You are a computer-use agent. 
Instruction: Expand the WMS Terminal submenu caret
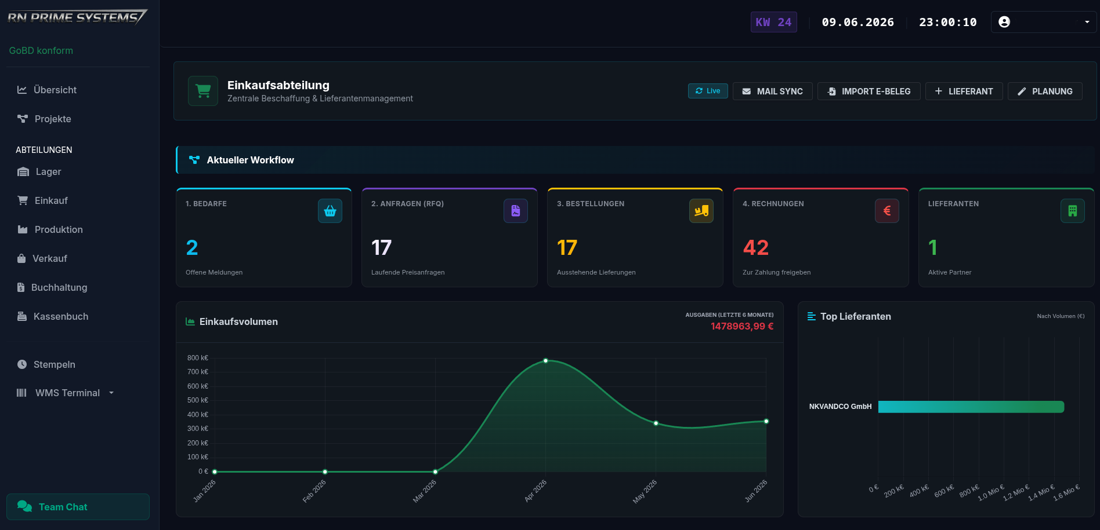tap(111, 393)
